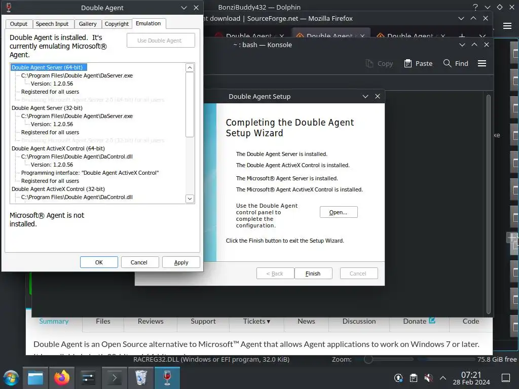519x389 pixels.
Task: Click the muted volume tray icon
Action: click(x=428, y=378)
